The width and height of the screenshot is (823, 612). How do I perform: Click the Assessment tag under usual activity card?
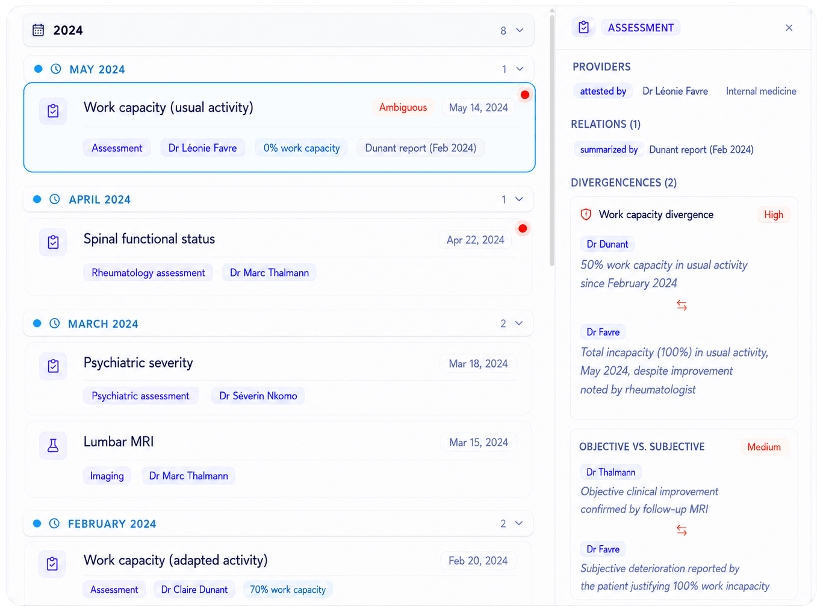117,148
